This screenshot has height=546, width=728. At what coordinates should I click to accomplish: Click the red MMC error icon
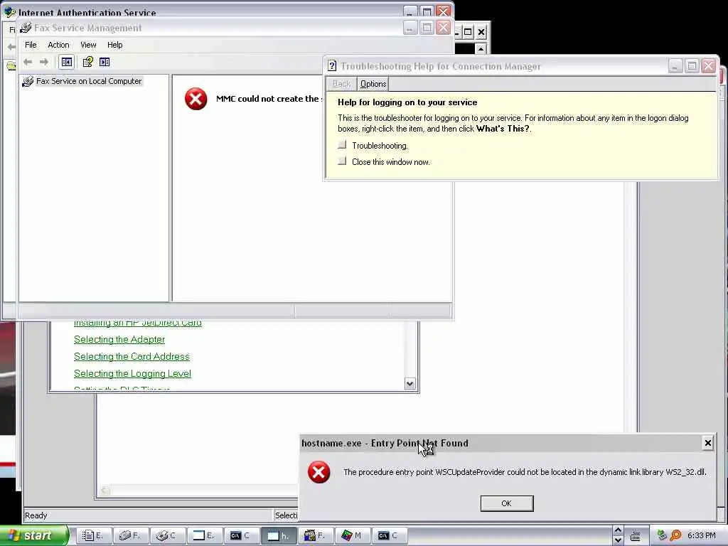pyautogui.click(x=196, y=99)
